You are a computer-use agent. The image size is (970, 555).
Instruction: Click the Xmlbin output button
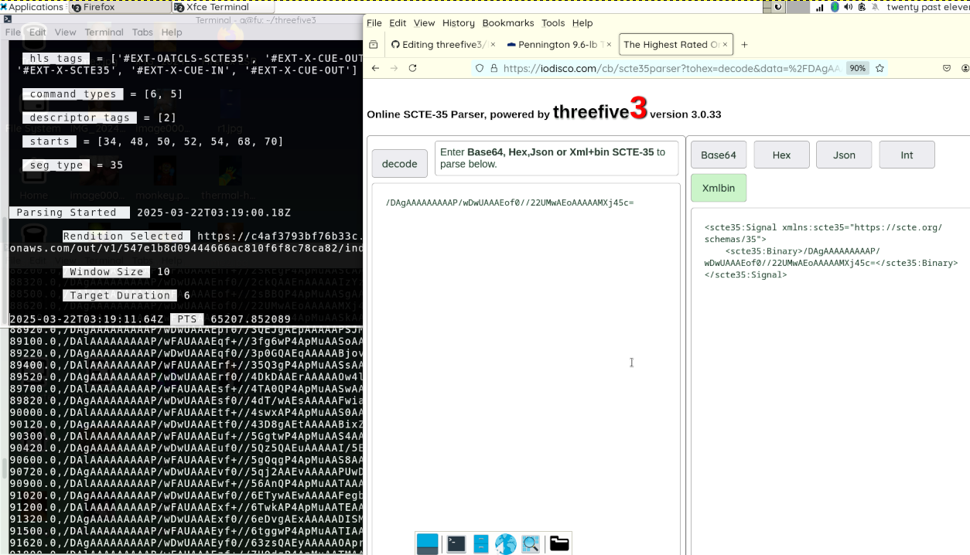click(x=719, y=188)
